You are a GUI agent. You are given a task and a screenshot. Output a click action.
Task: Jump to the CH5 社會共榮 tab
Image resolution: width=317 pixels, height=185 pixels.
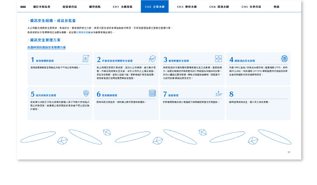[251, 7]
